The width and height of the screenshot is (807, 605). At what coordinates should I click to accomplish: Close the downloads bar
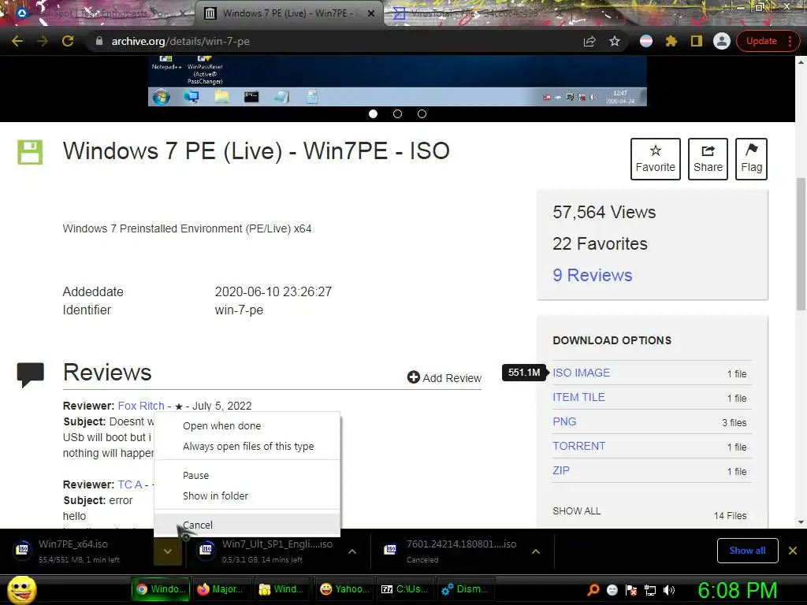point(793,551)
